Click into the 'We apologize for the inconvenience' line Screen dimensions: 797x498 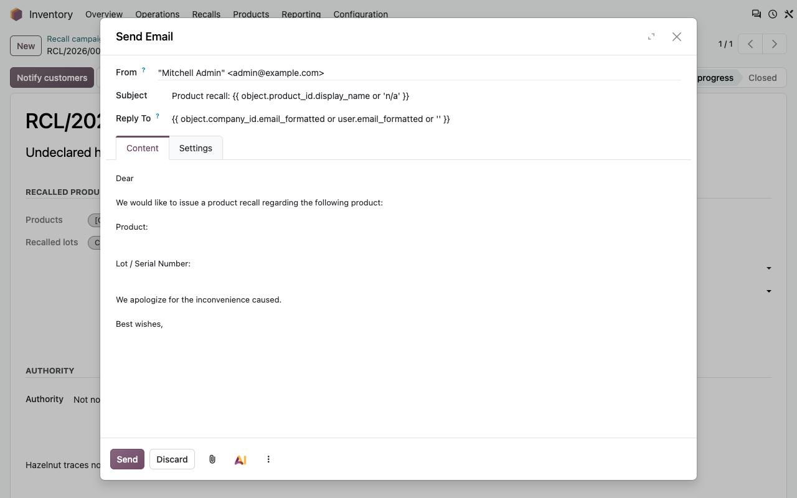(199, 300)
